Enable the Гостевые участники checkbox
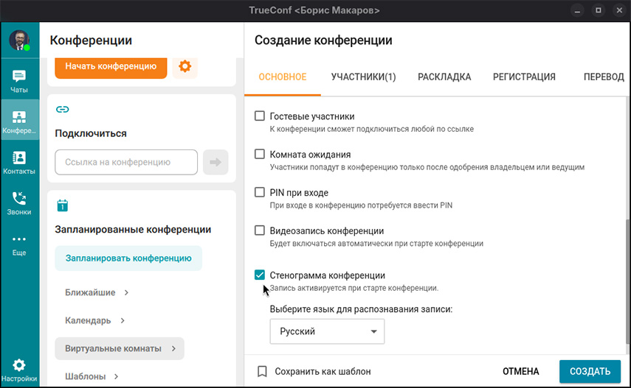Viewport: 631px width, 388px height. 260,116
